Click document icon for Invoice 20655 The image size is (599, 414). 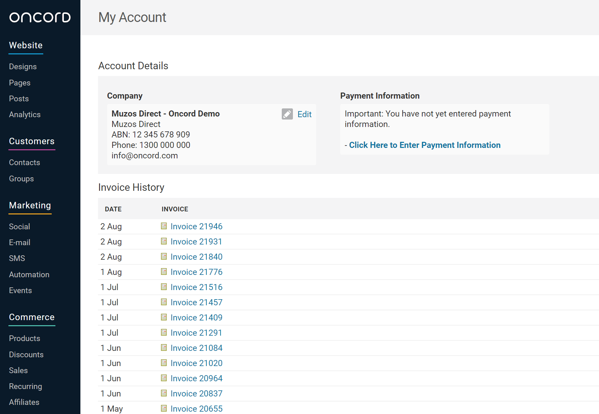pos(164,408)
